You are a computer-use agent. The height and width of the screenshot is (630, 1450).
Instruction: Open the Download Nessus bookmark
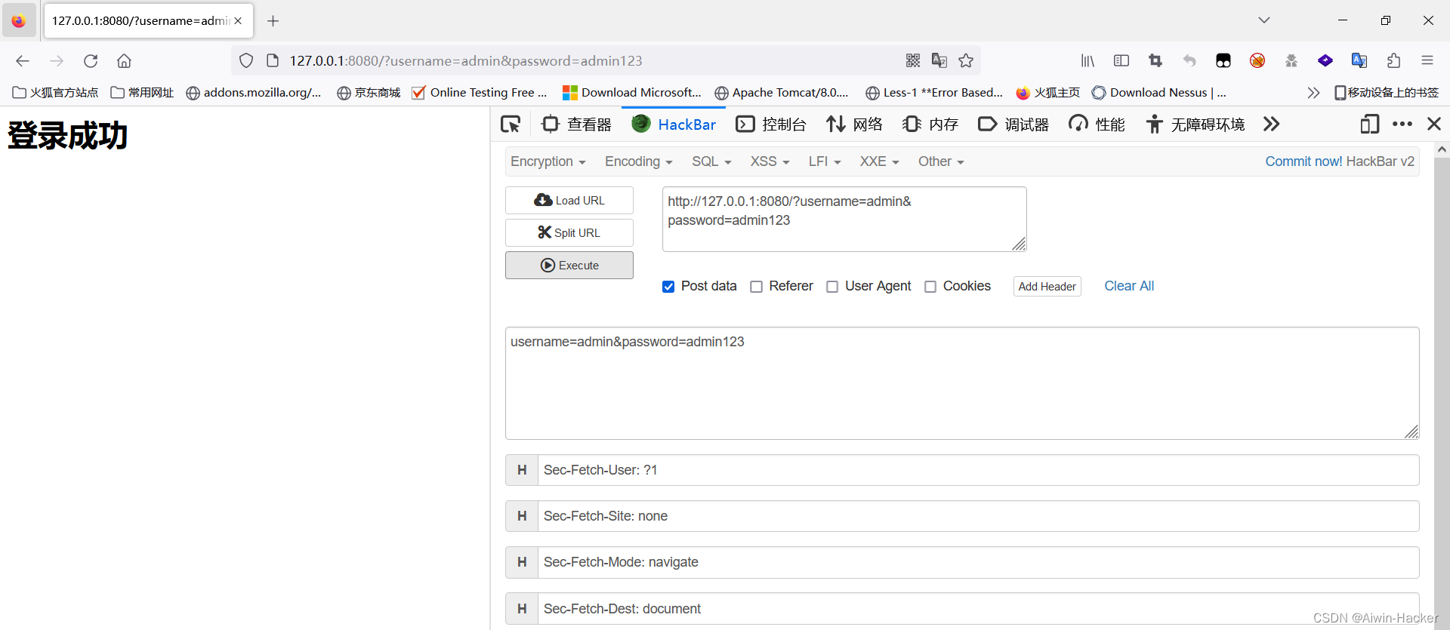point(1159,92)
